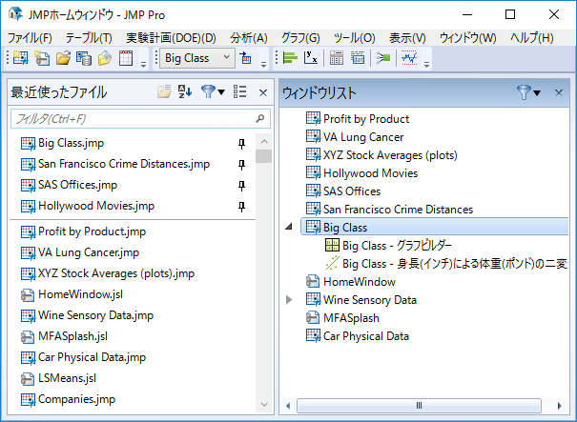Launch Fit Y by X toolbar icon

(x=311, y=58)
